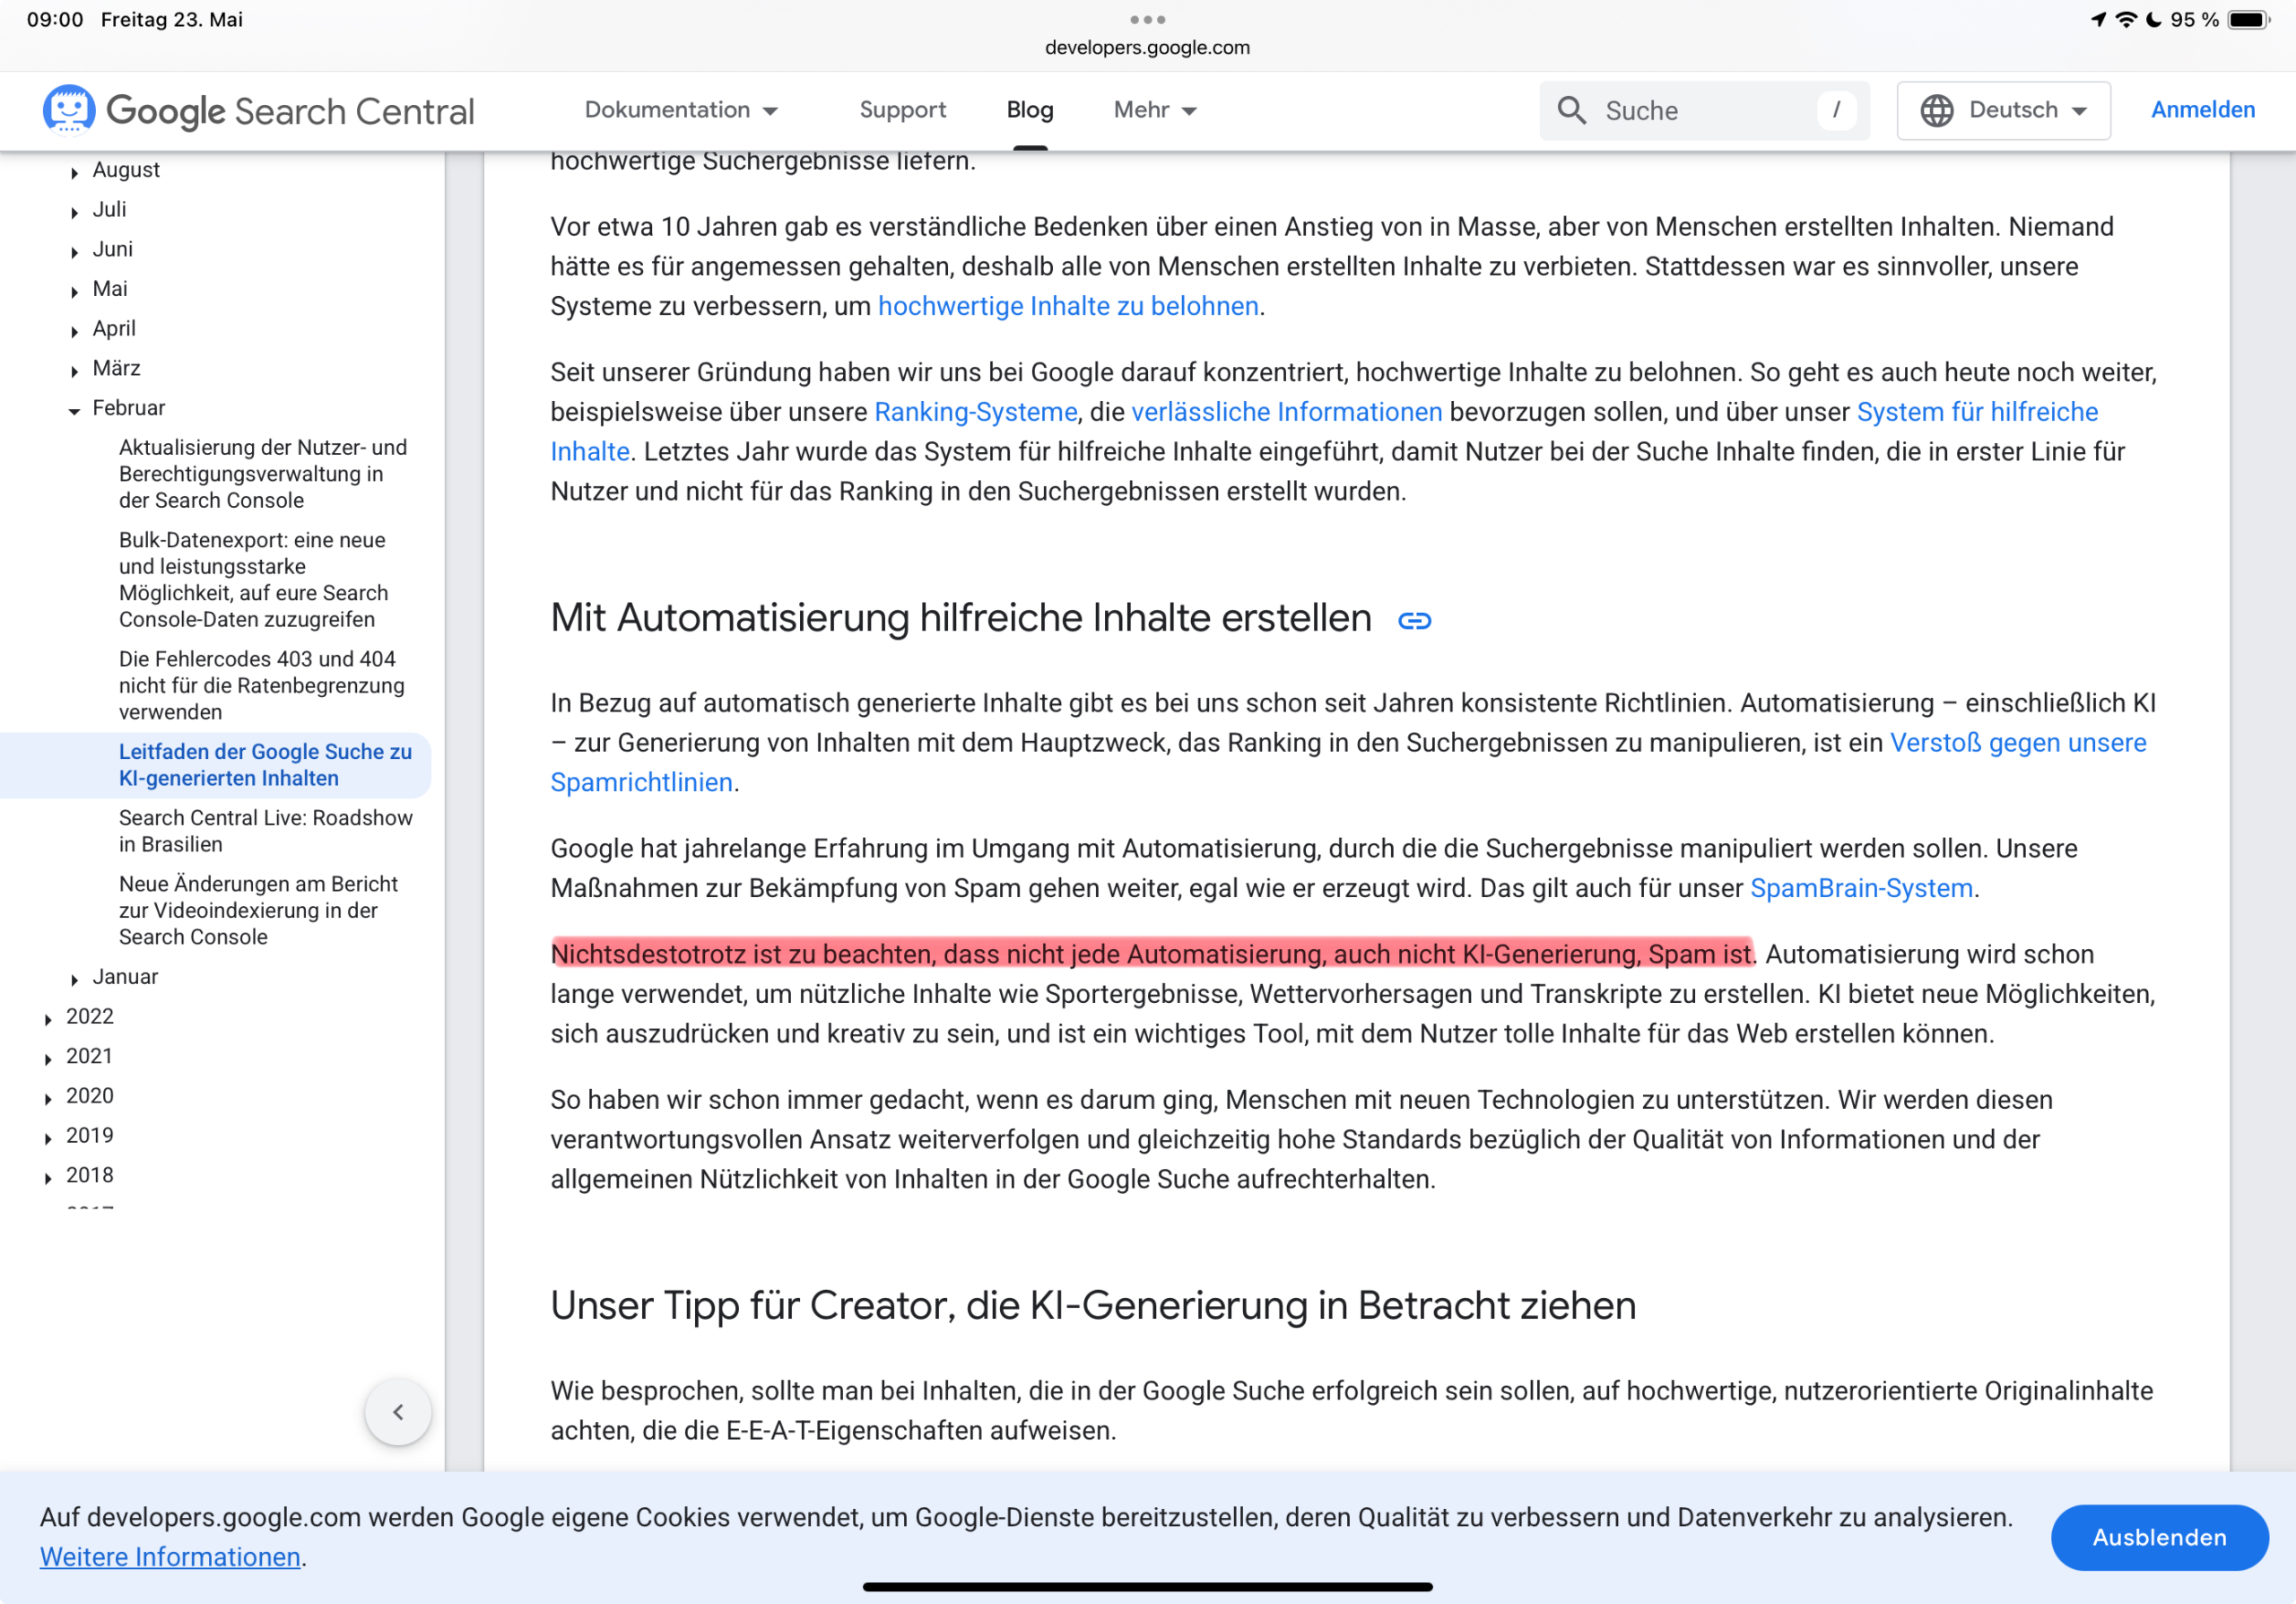The height and width of the screenshot is (1604, 2296).
Task: Hide the cookie banner with Ausblenden
Action: [x=2159, y=1537]
